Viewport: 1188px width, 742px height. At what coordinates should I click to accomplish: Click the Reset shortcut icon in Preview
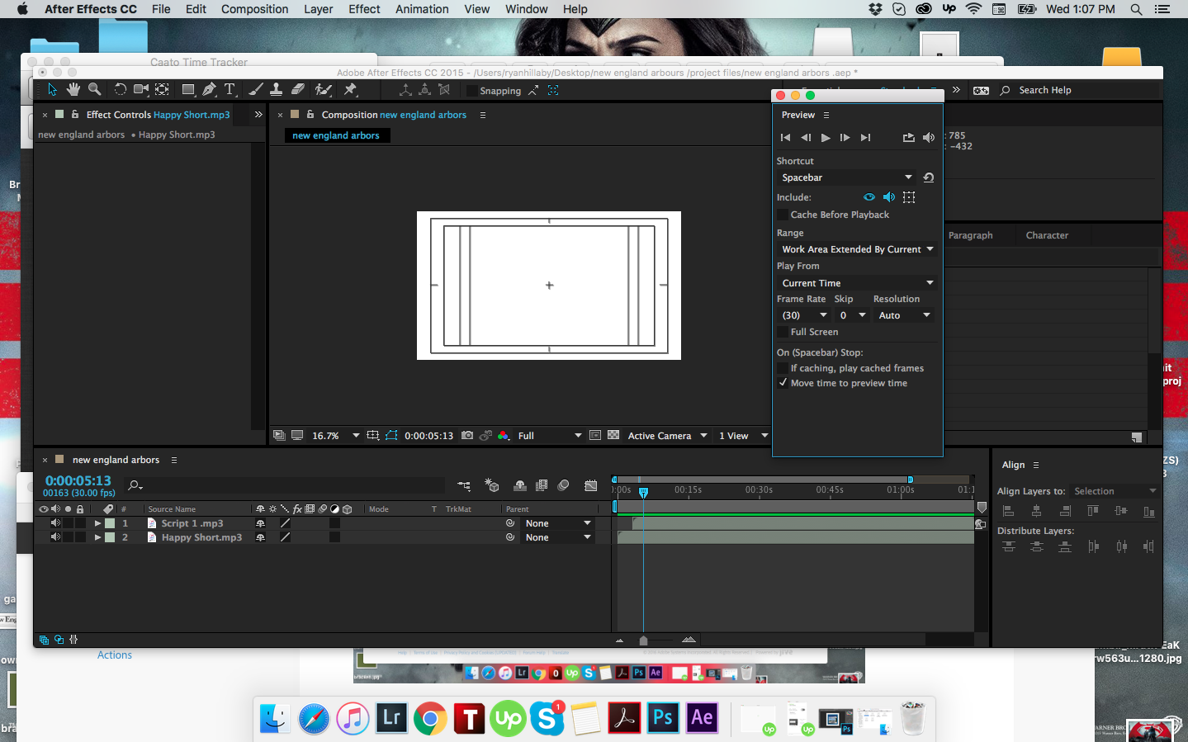tap(929, 177)
